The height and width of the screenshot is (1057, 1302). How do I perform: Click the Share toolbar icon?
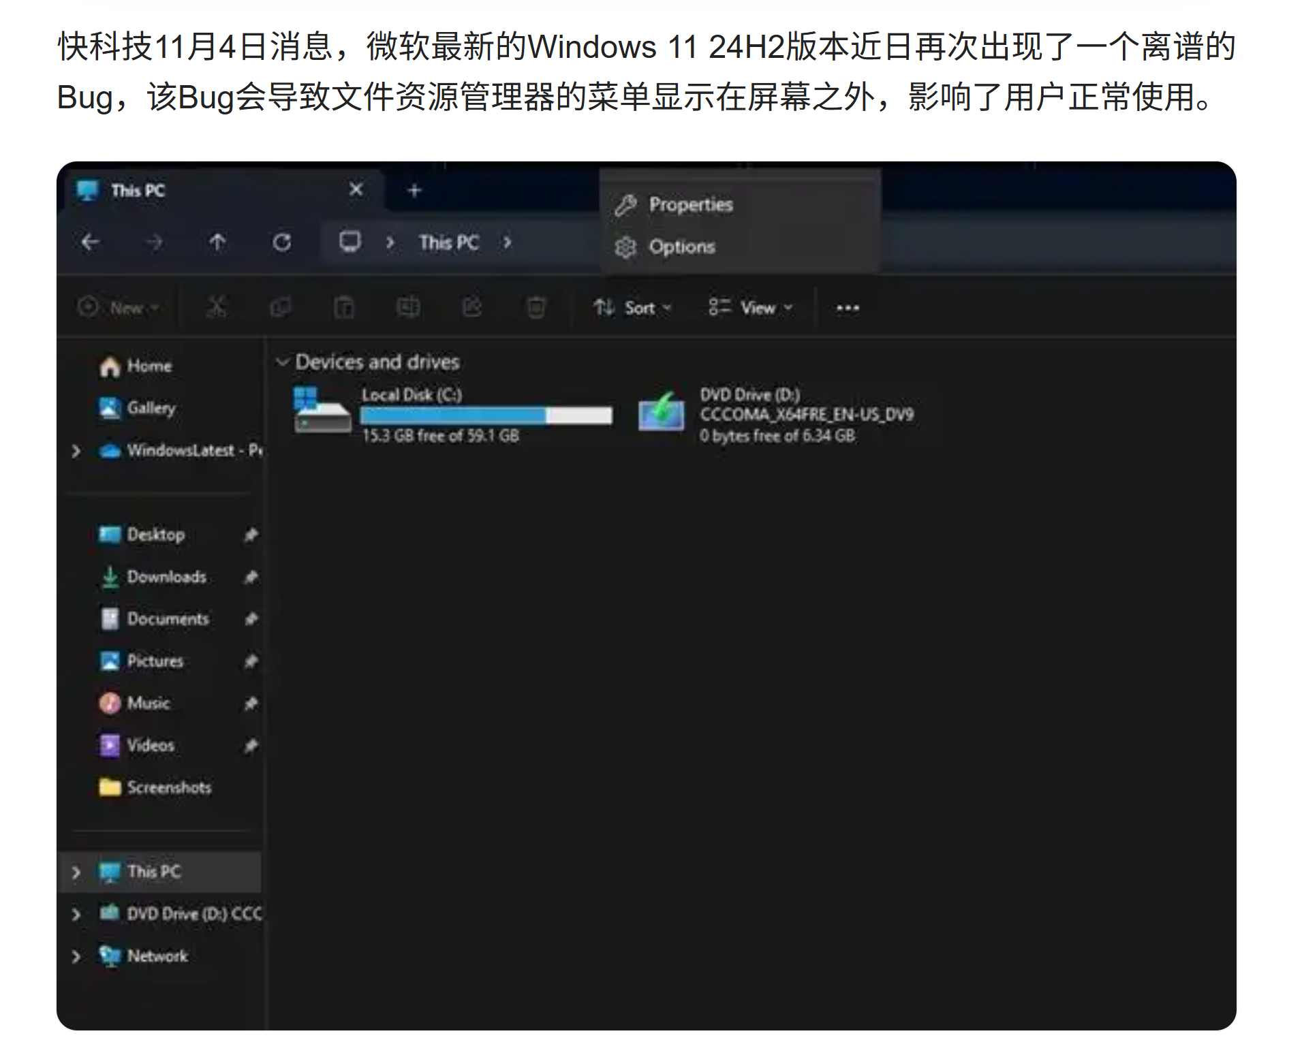471,308
